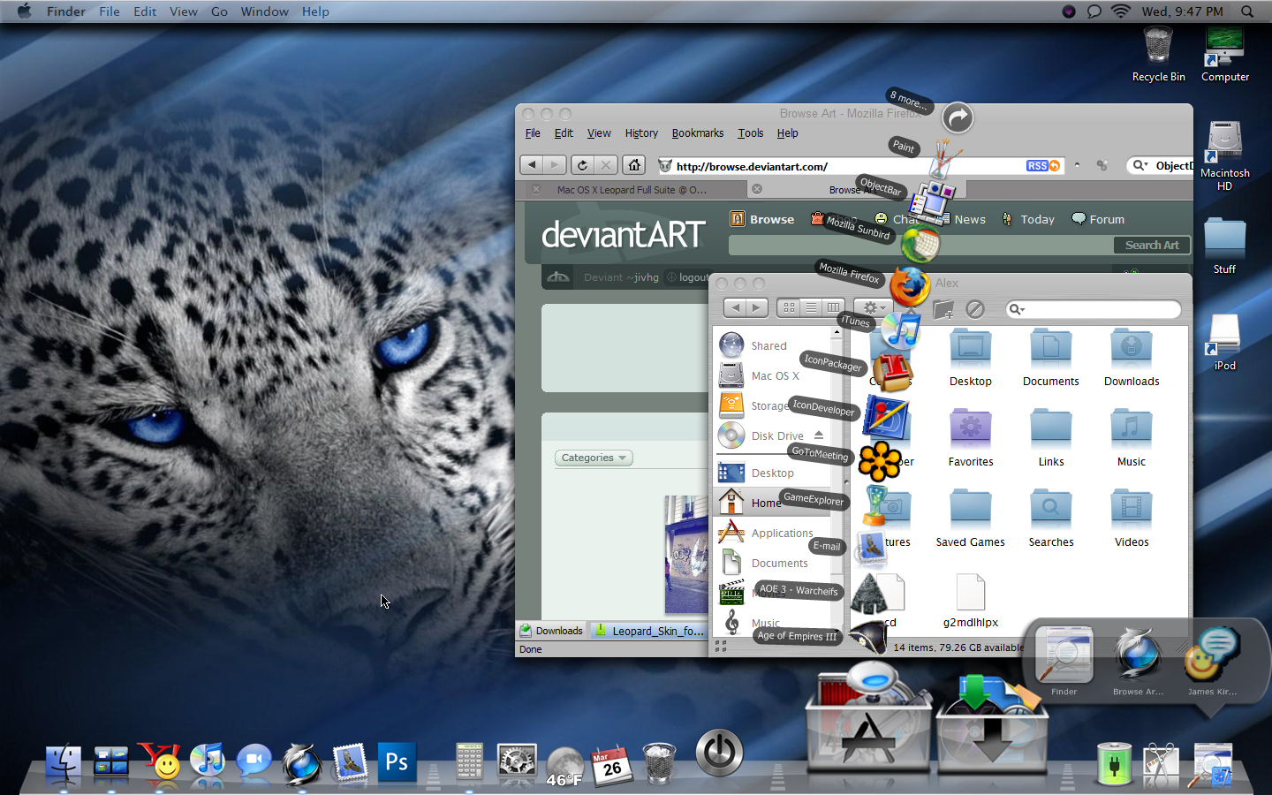
Task: Open the Finder Go menu
Action: point(219,11)
